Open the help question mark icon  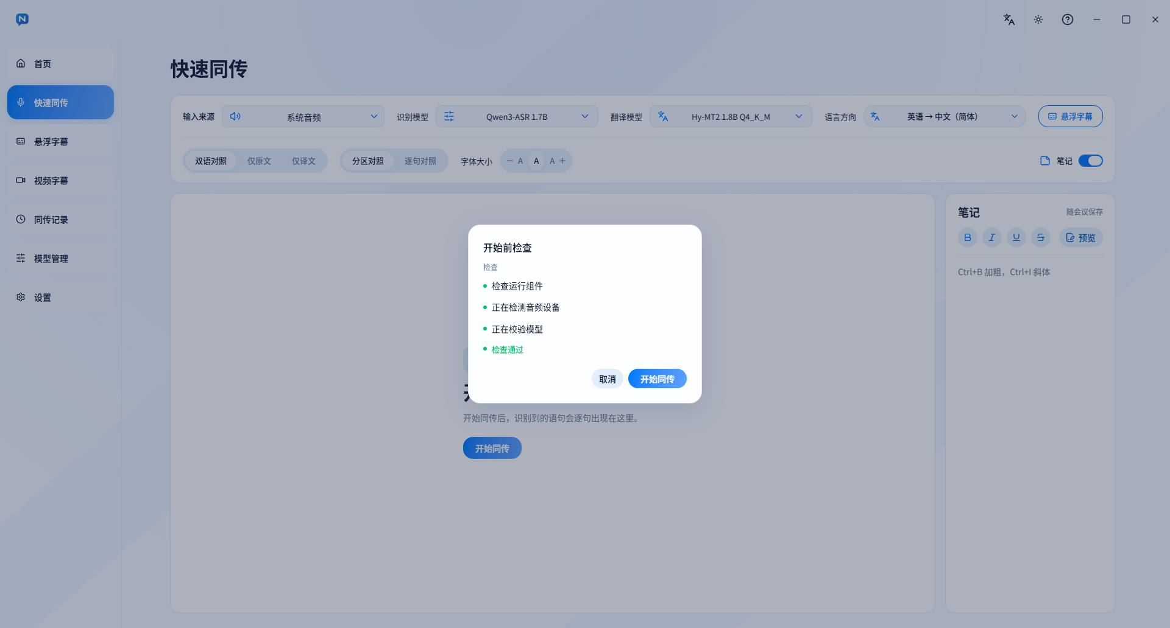coord(1068,19)
